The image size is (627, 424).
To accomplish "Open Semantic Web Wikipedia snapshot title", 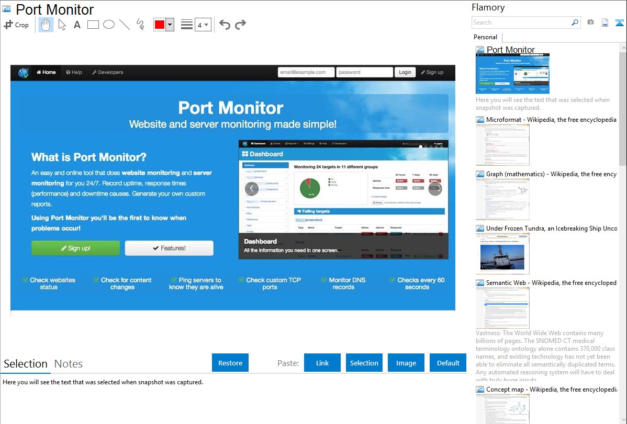I will (x=551, y=282).
